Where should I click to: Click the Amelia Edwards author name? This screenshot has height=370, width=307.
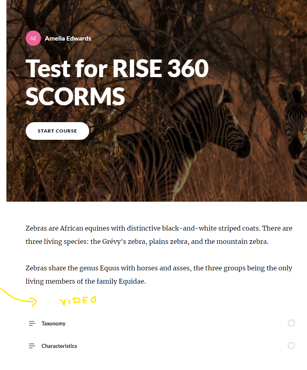(x=68, y=39)
